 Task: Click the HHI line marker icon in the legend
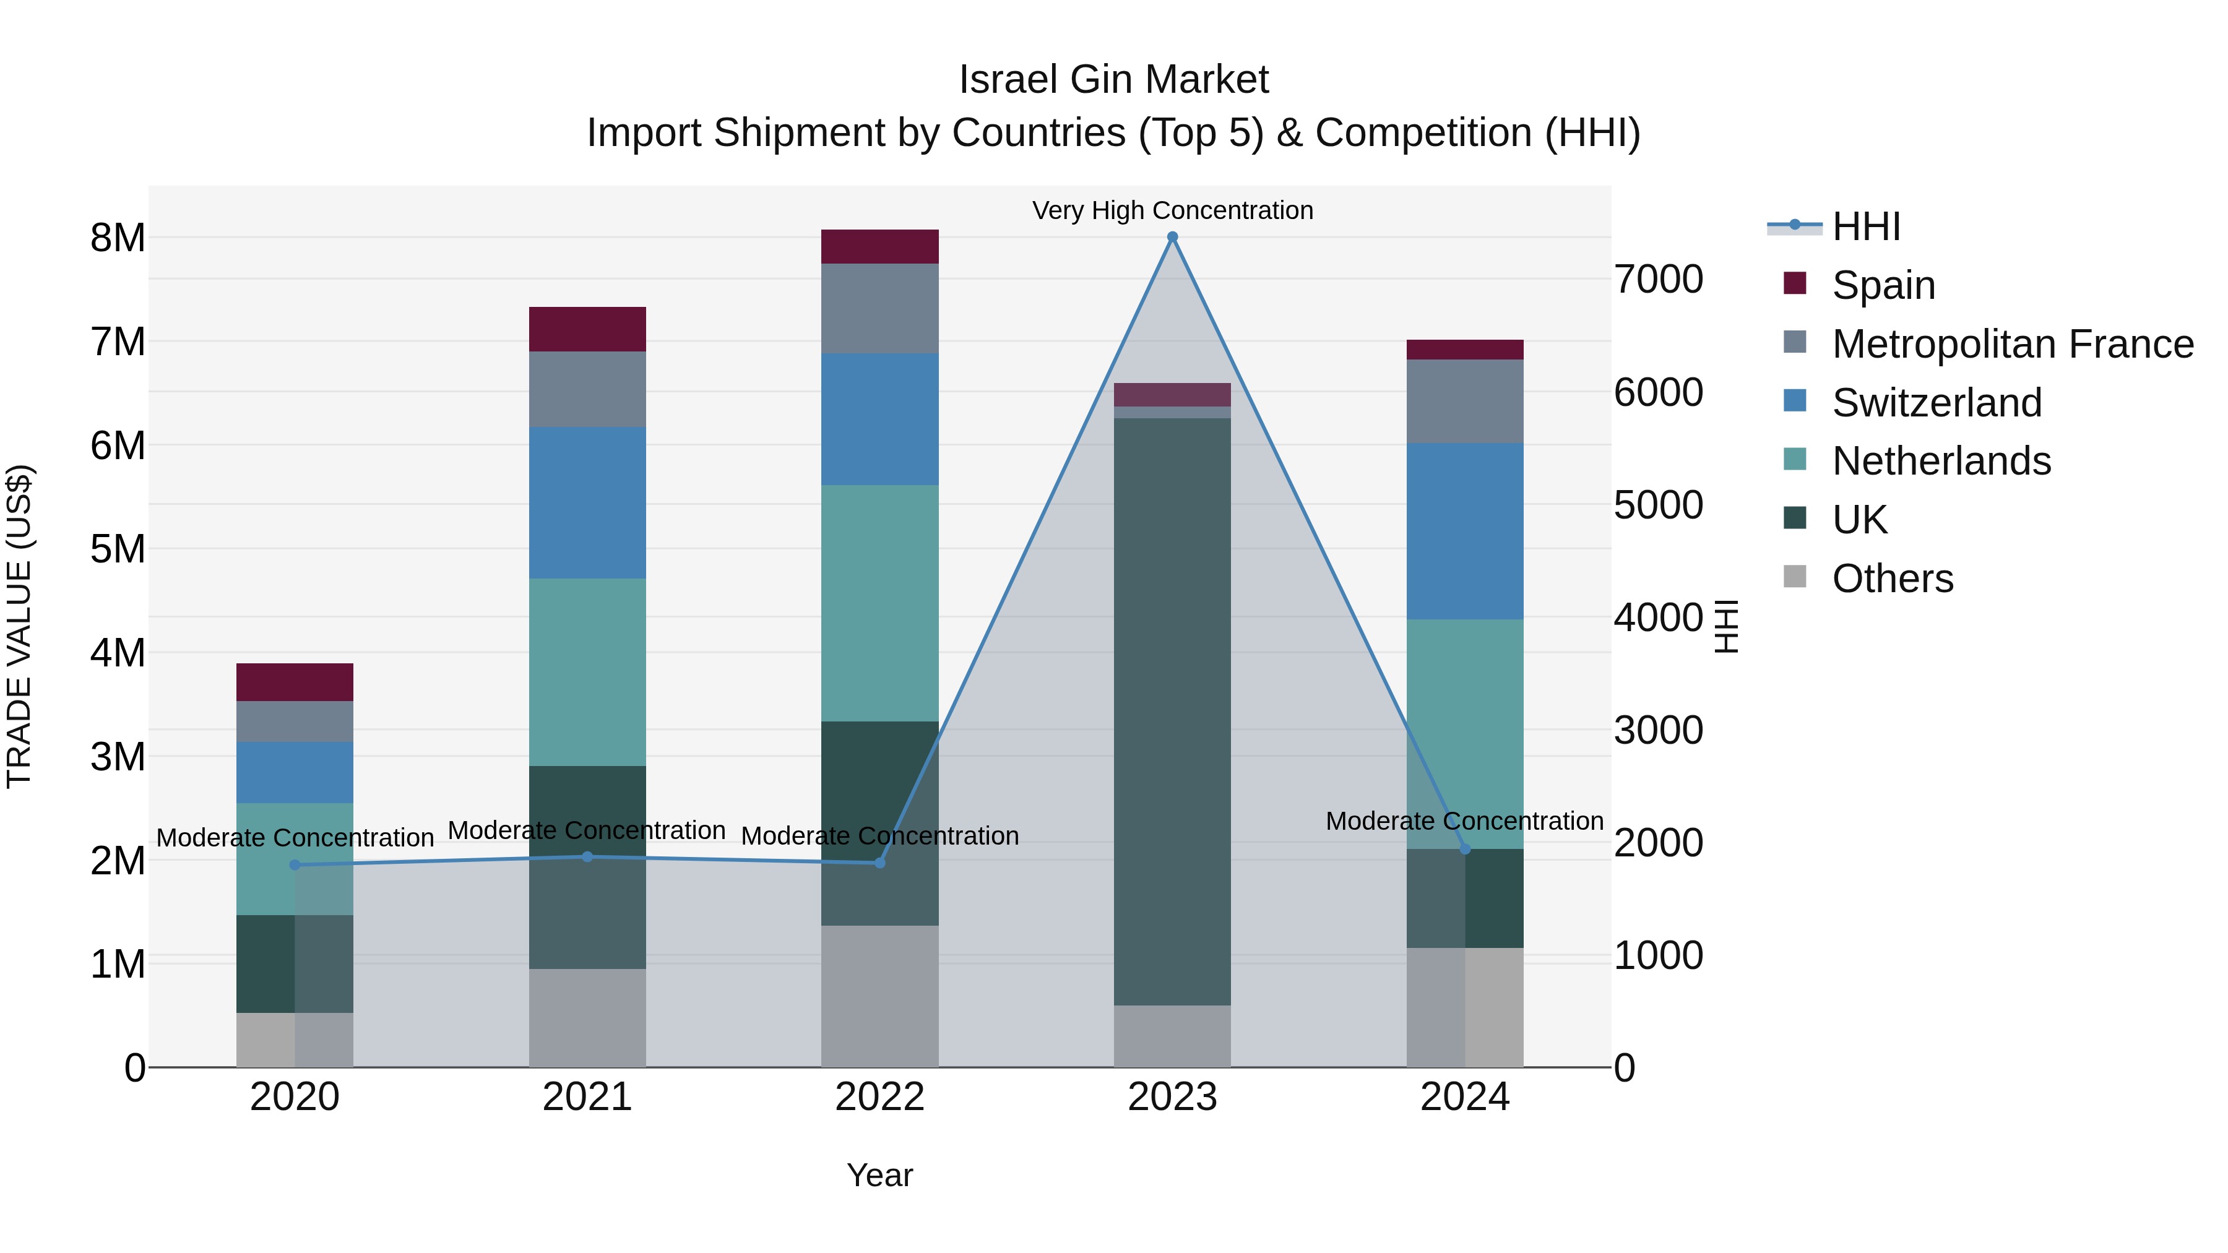(x=1795, y=225)
